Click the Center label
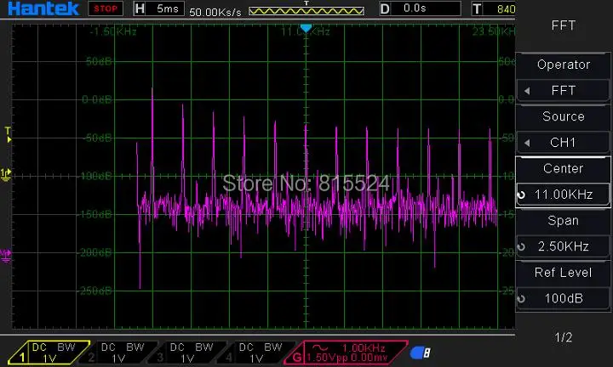613x367 pixels. pyautogui.click(x=563, y=168)
